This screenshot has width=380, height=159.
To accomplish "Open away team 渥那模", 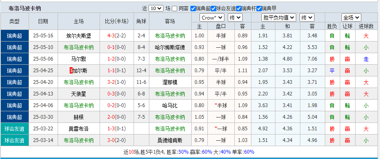I will 170,83.
